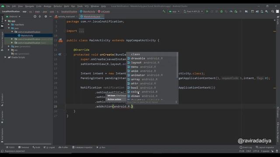Click the Profile app icon in toolbar
280x157 pixels.
[x=231, y=11]
